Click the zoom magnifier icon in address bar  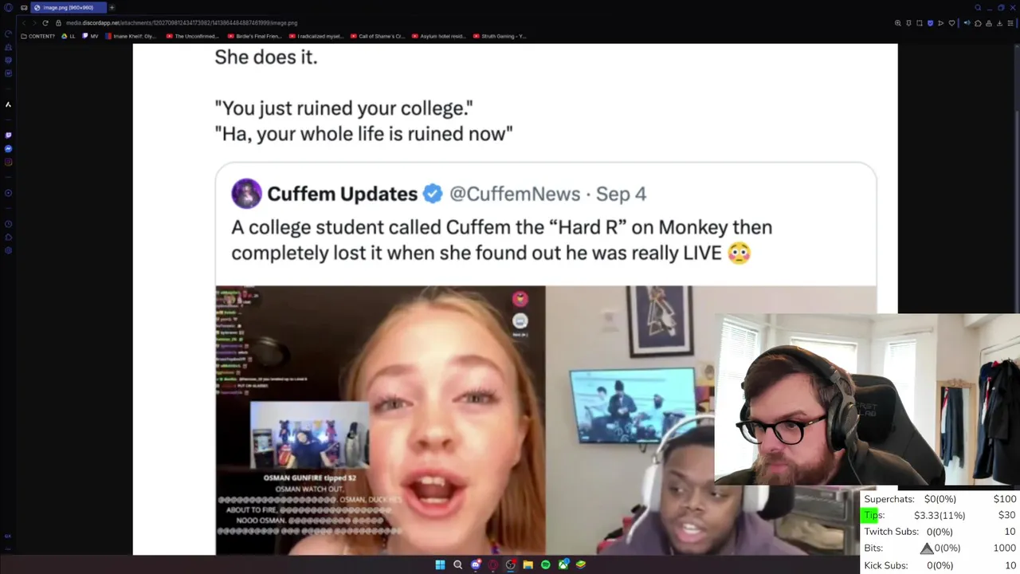pos(898,23)
